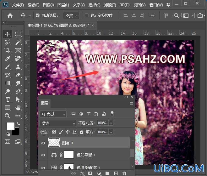The image size is (207, 176).
Task: Add a layer style with fx button
Action: pyautogui.click(x=82, y=173)
